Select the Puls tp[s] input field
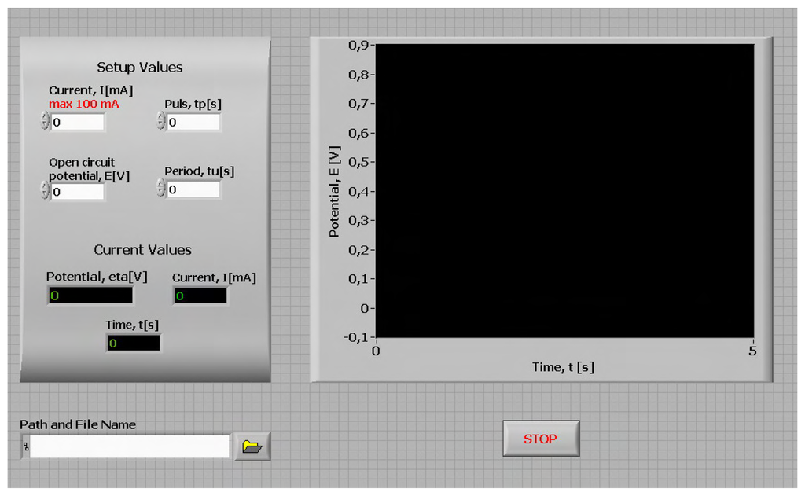Image resolution: width=805 pixels, height=496 pixels. pyautogui.click(x=193, y=122)
